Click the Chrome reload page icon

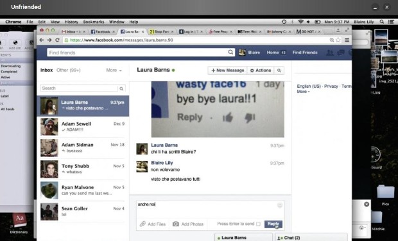point(57,40)
